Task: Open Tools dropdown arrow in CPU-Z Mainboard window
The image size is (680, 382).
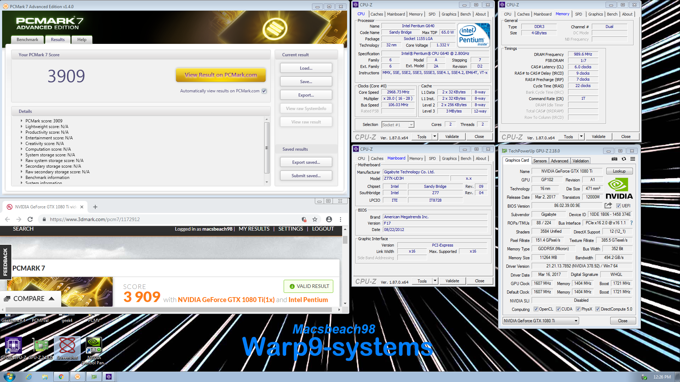Action: point(435,281)
